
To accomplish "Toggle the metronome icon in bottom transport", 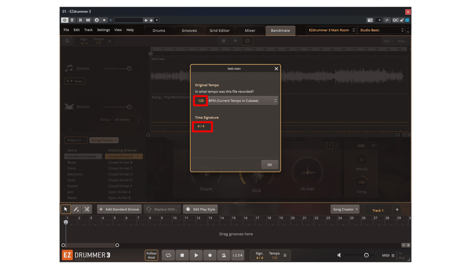I will (x=224, y=255).
